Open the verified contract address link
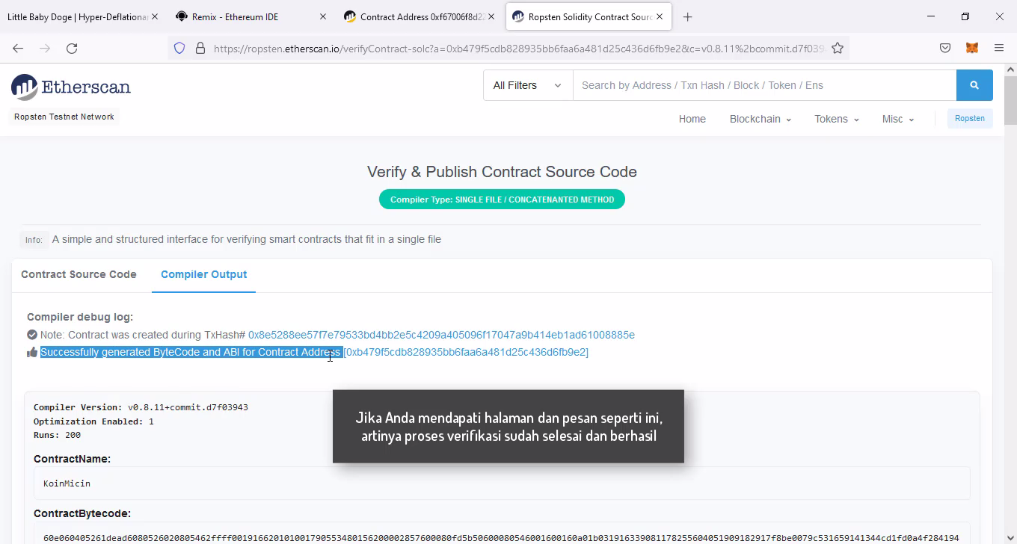 [466, 352]
